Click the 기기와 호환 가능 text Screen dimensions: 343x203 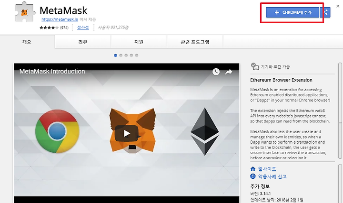[x=275, y=67]
